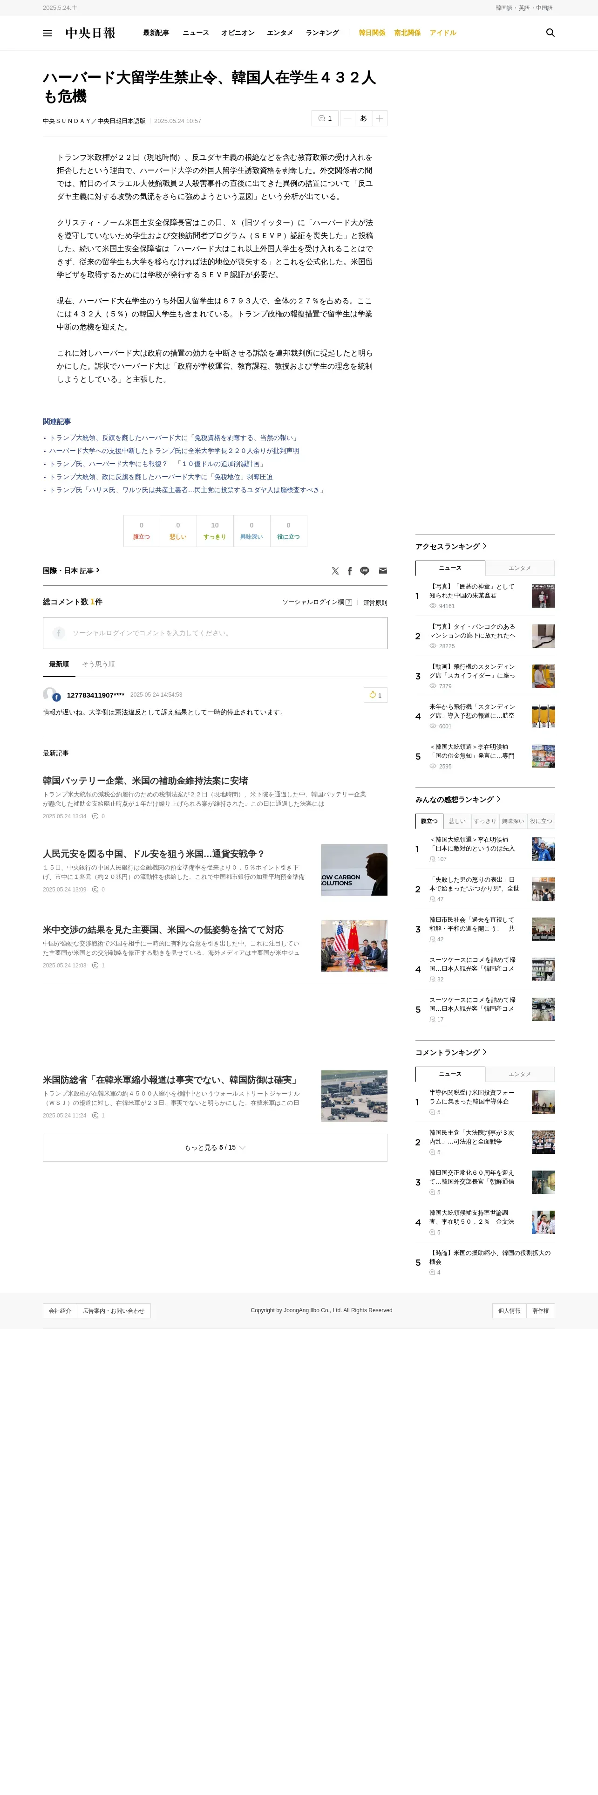Select 悲しい tab in 感想ランキング
This screenshot has height=1795, width=598.
(x=457, y=821)
